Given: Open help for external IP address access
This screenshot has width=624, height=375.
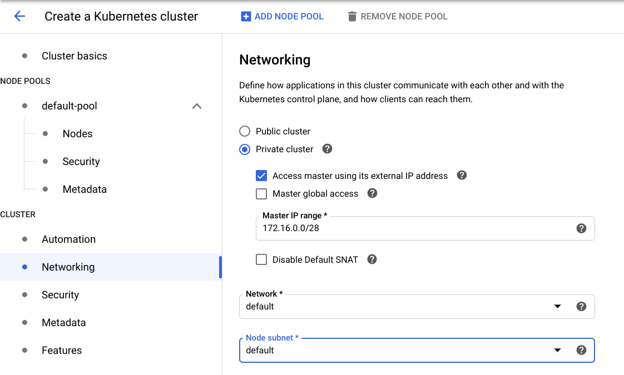Looking at the screenshot, I should [x=462, y=176].
